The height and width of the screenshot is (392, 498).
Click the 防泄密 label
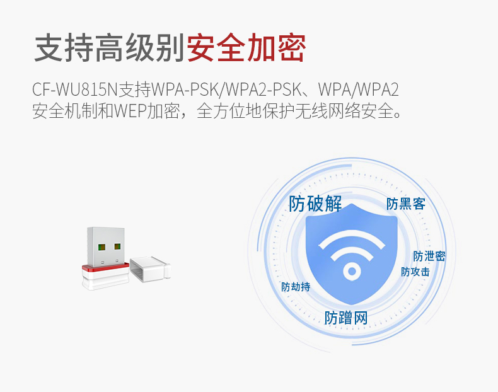429,256
